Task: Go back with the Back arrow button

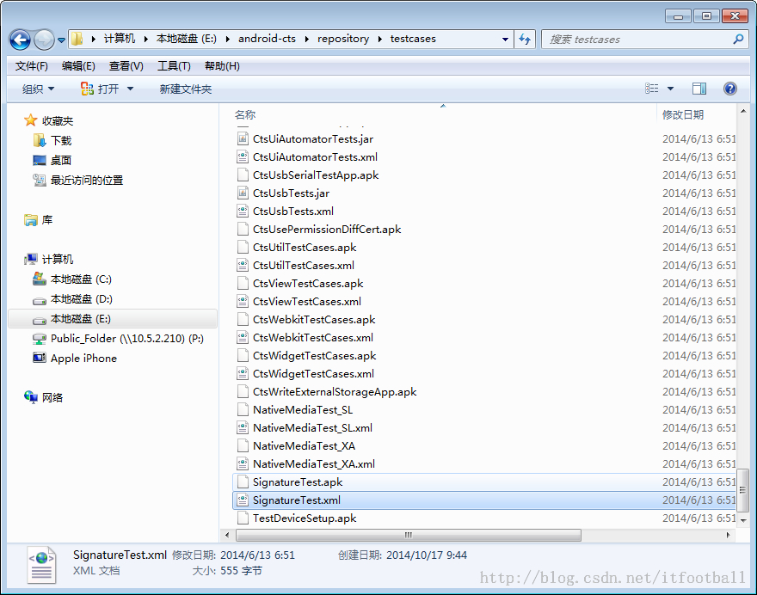Action: point(20,40)
